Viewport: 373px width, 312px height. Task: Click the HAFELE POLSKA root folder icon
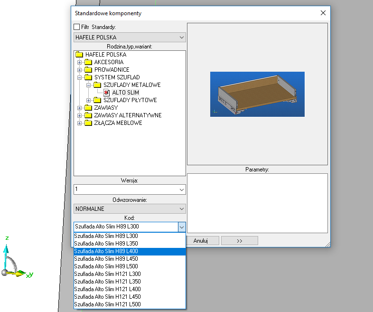pyautogui.click(x=79, y=55)
